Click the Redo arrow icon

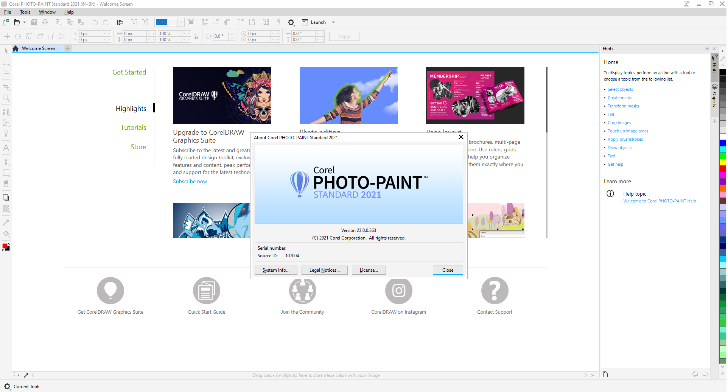pyautogui.click(x=106, y=22)
